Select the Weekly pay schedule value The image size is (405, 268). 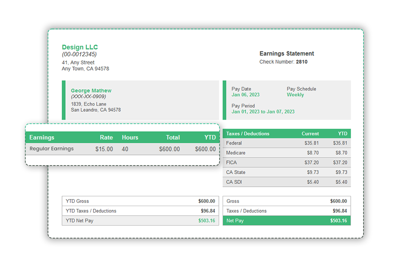click(295, 94)
